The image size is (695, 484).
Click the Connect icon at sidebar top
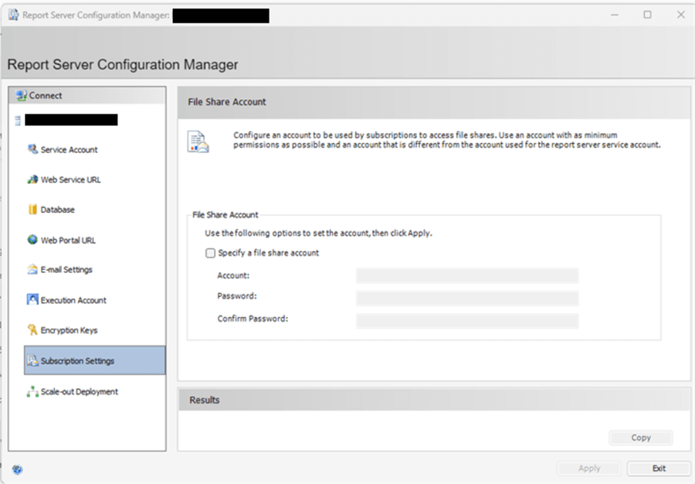coord(22,95)
